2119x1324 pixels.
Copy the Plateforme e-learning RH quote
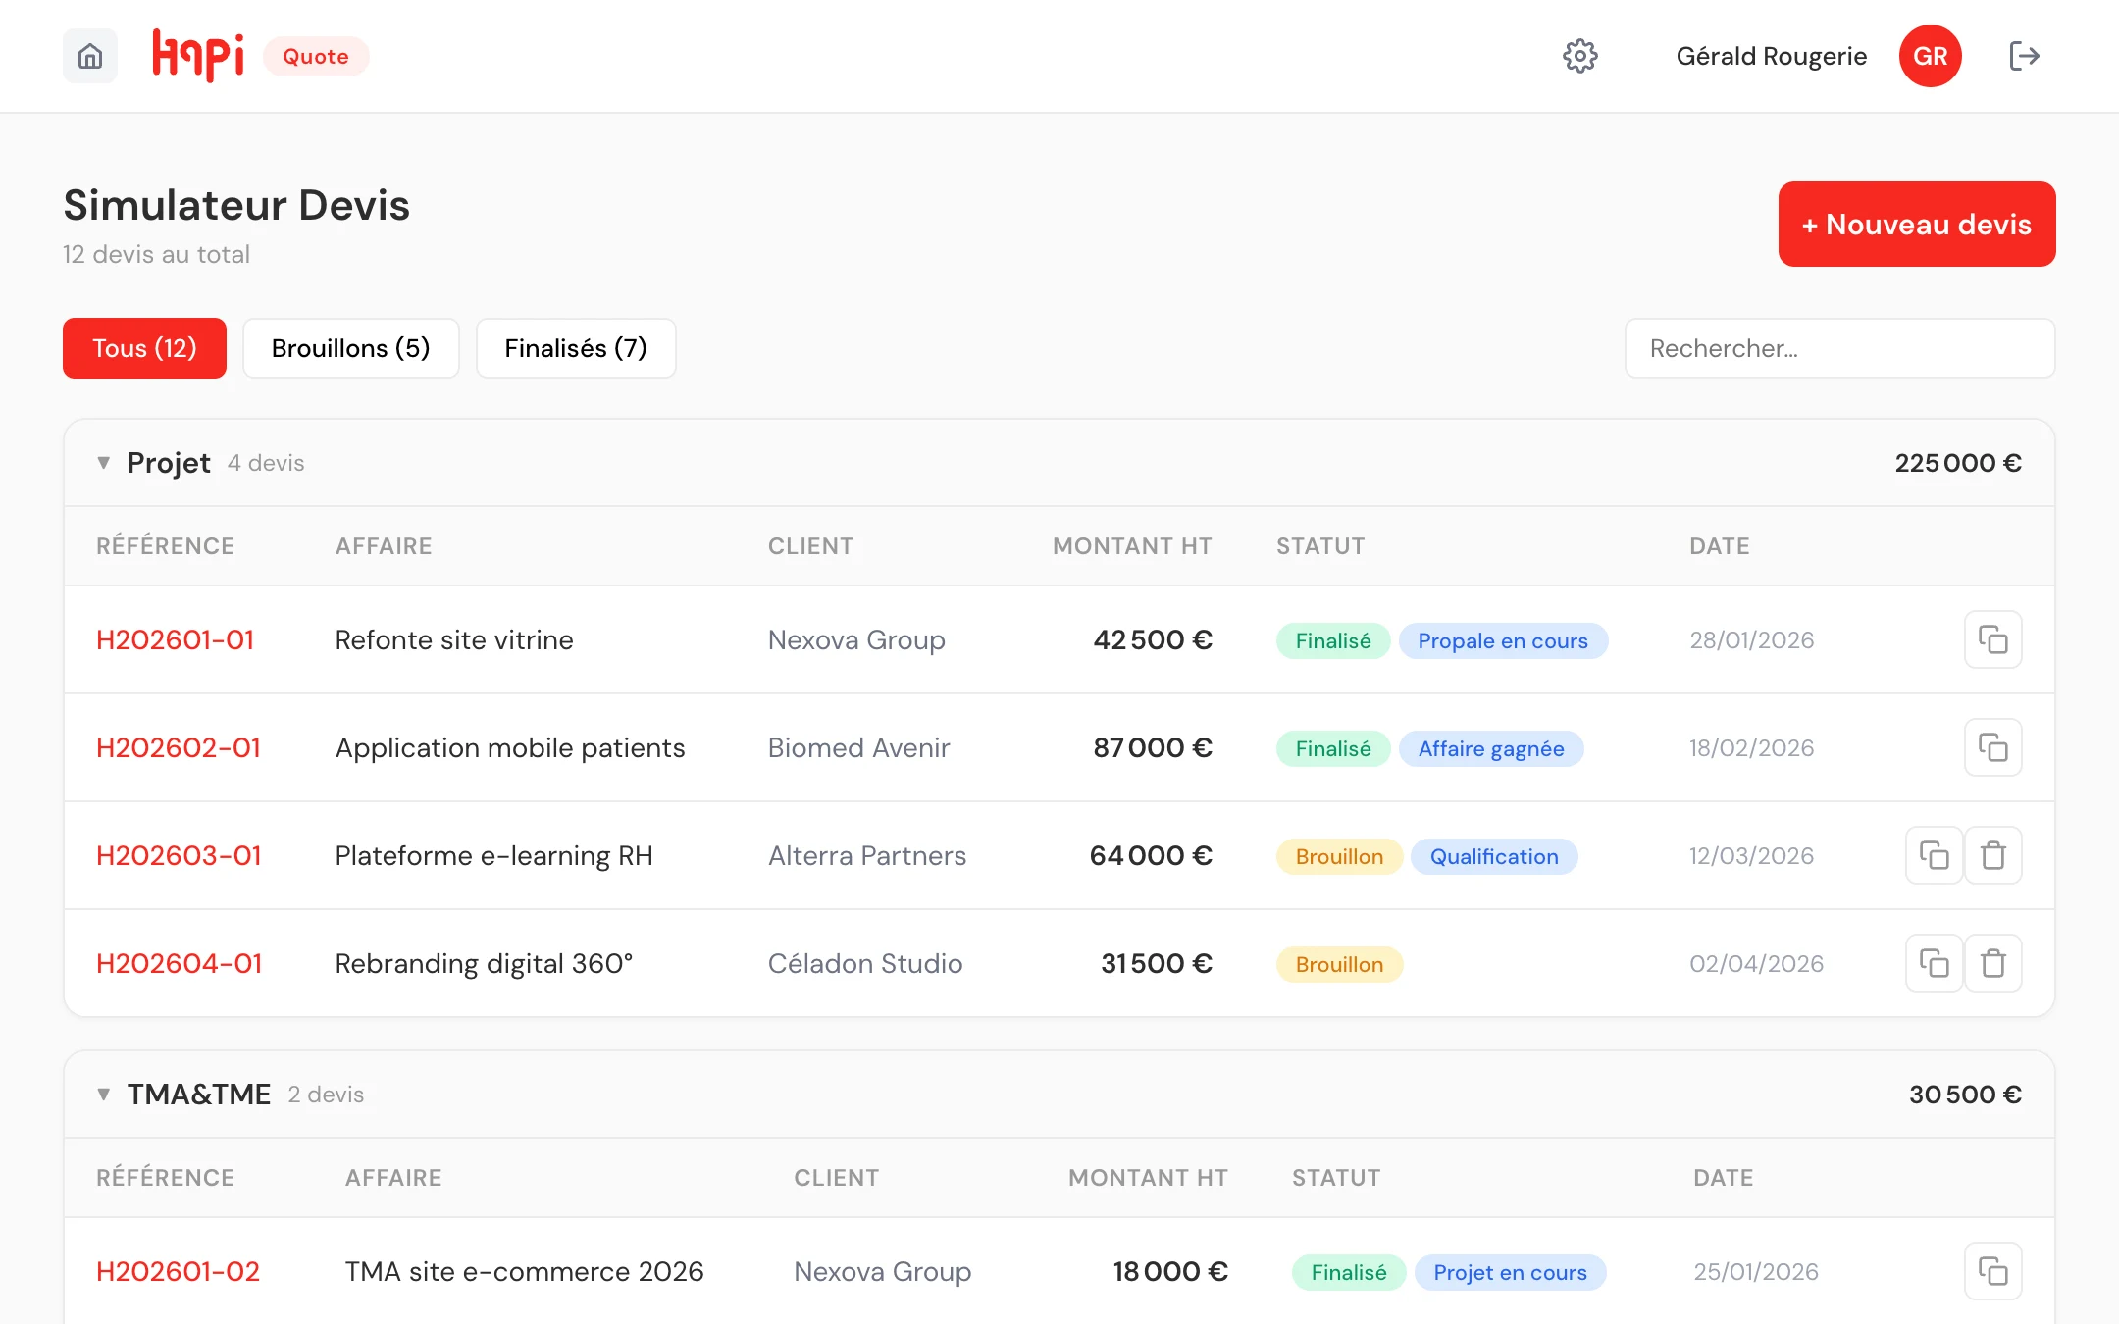[1934, 855]
